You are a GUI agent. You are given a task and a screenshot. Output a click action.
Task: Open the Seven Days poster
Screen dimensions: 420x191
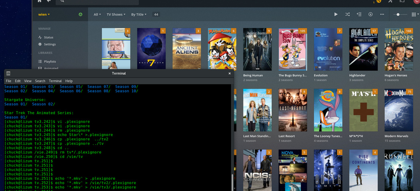(x=151, y=49)
